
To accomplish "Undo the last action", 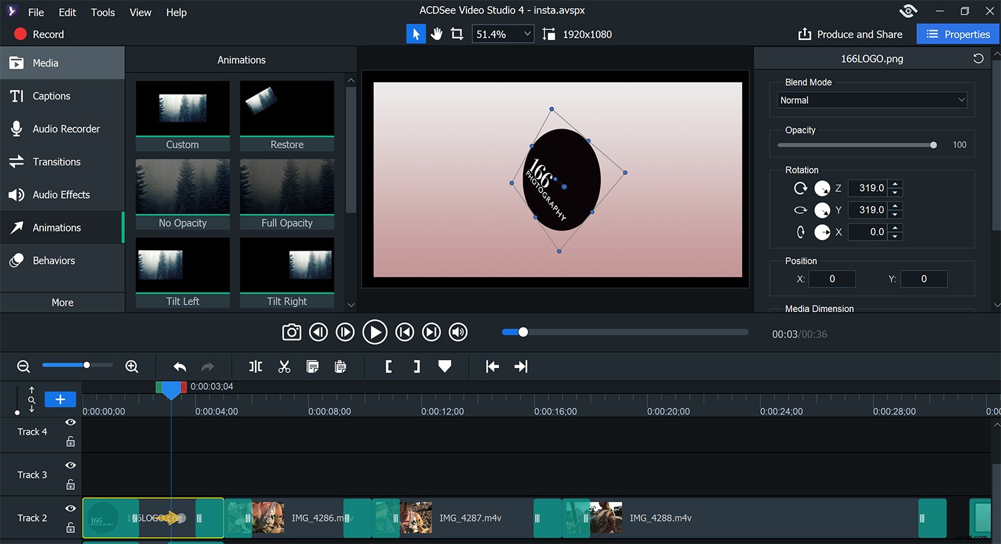I will 179,366.
